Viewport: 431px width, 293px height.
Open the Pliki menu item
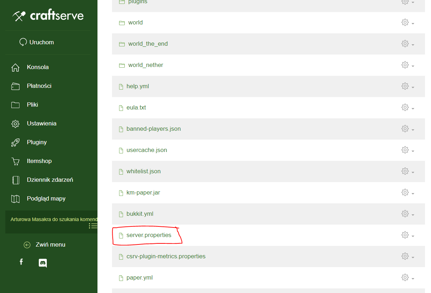(x=32, y=105)
